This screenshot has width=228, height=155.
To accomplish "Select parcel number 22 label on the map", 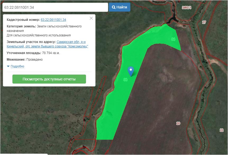I will tap(221, 130).
